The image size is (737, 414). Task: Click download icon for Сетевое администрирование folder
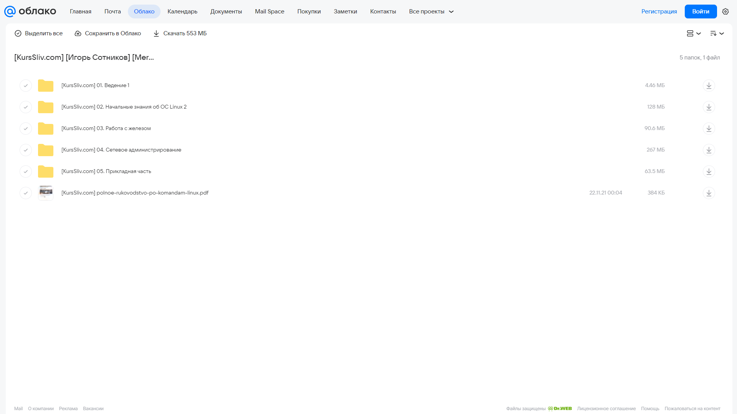[x=709, y=150]
